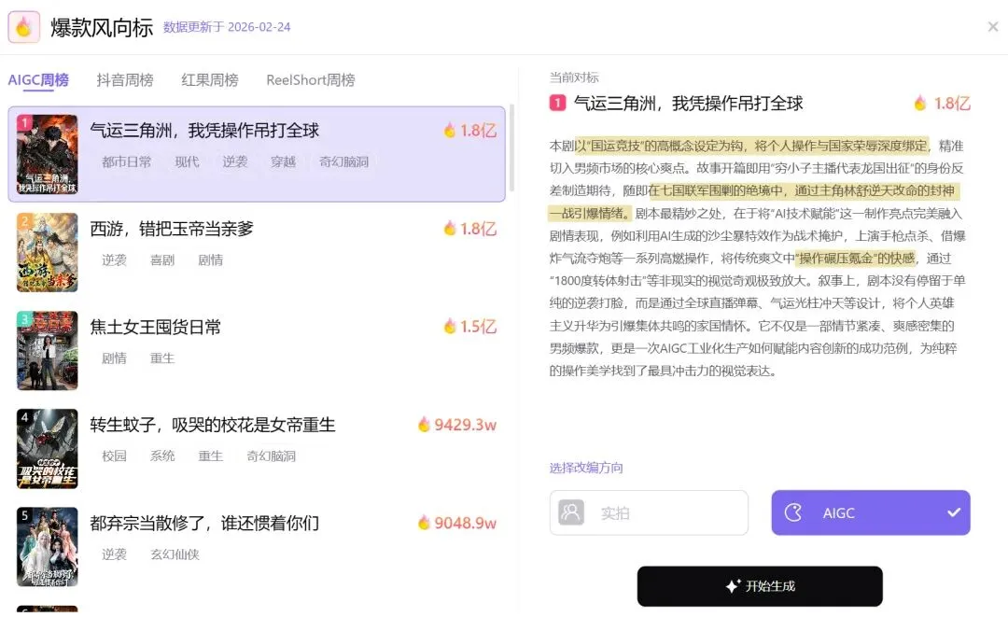Screen dimensions: 1008x617
Task: Select the 气运三角洲 rank 1 poster
Action: click(47, 154)
